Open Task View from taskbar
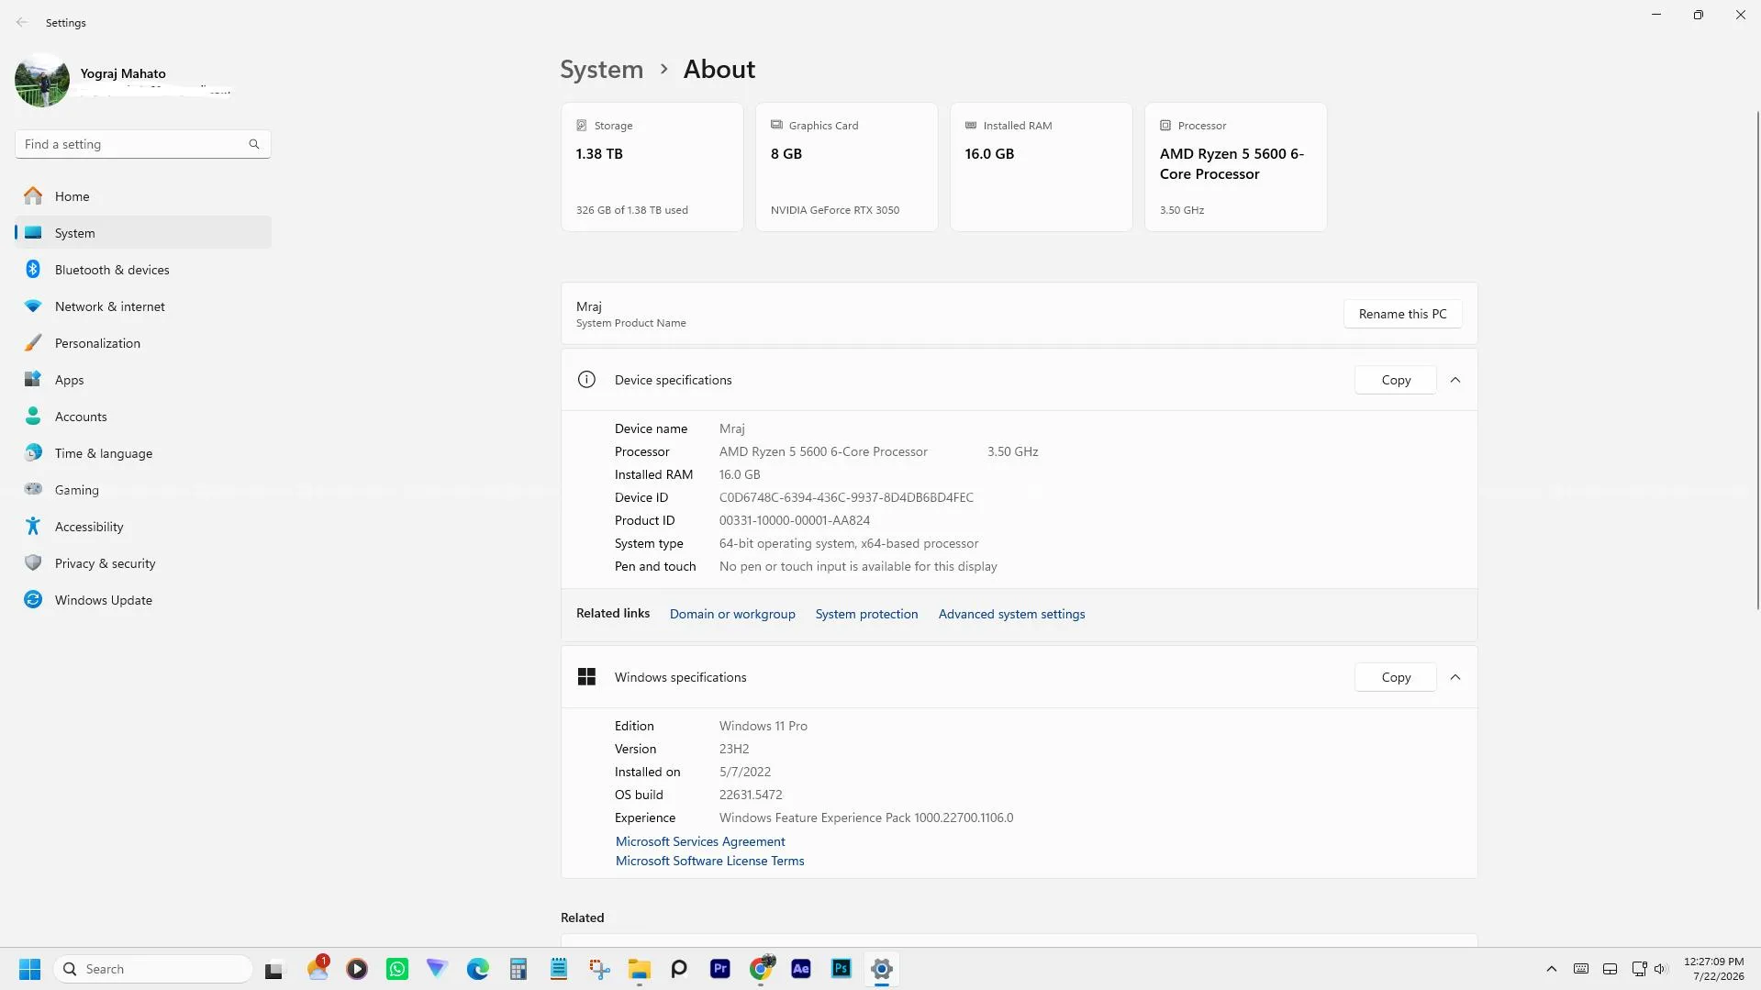 pyautogui.click(x=273, y=969)
